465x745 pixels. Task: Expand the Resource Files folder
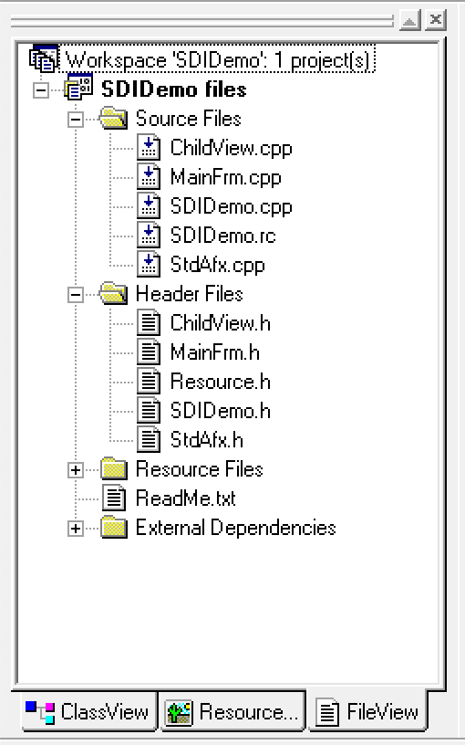click(76, 470)
